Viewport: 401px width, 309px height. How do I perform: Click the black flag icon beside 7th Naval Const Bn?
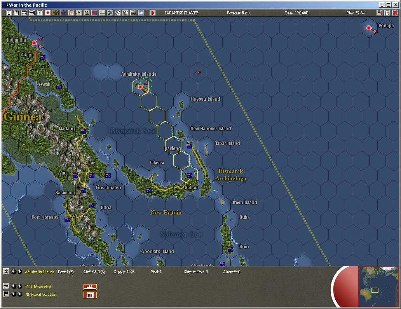6,294
